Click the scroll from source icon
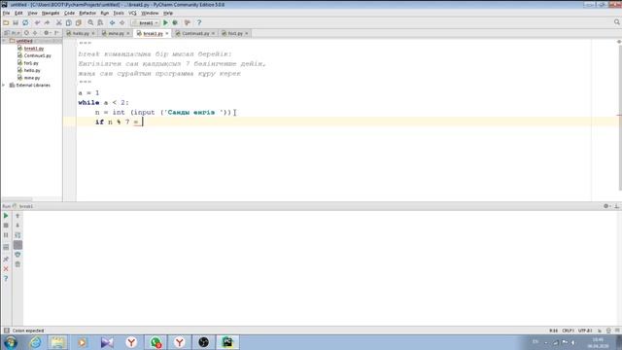 (x=26, y=33)
